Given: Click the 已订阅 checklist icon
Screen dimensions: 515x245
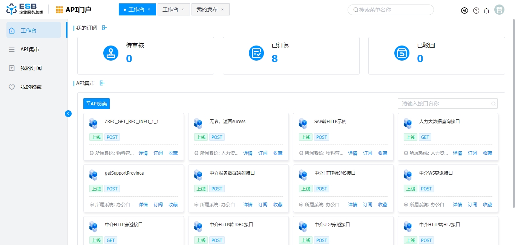Looking at the screenshot, I should pyautogui.click(x=256, y=53).
